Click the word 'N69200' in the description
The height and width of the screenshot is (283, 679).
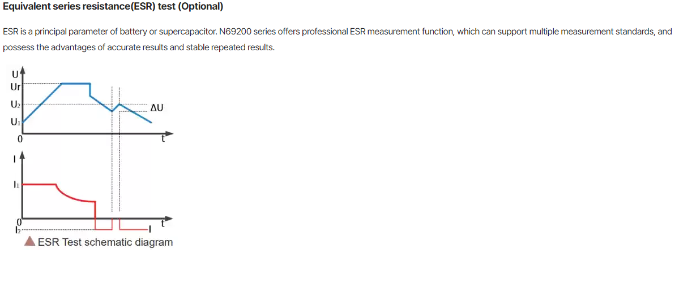pyautogui.click(x=233, y=32)
